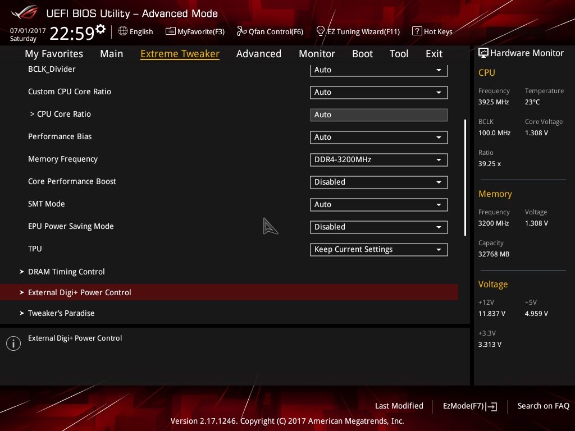This screenshot has width=575, height=431.
Task: Select the SMT Mode label
Action: (x=46, y=204)
